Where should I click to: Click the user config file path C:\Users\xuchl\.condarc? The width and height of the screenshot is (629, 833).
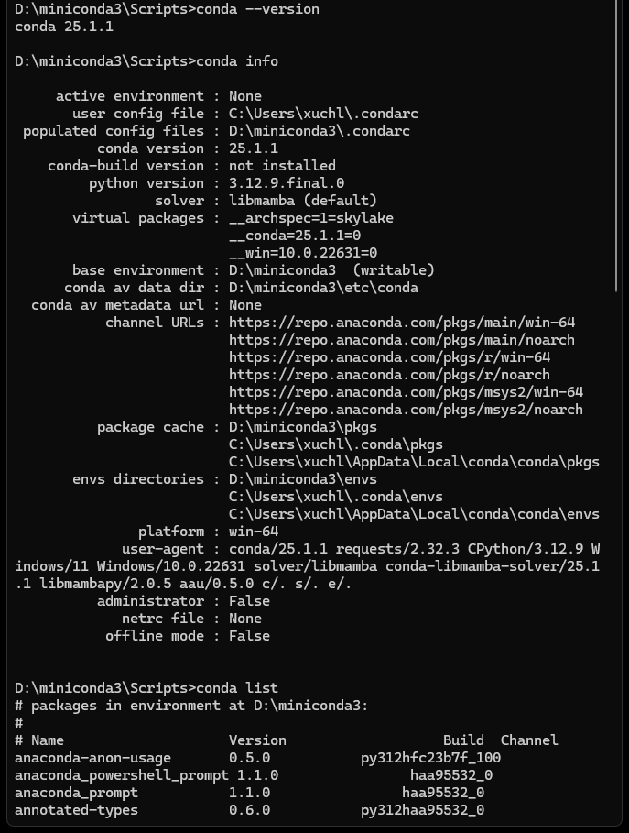323,114
